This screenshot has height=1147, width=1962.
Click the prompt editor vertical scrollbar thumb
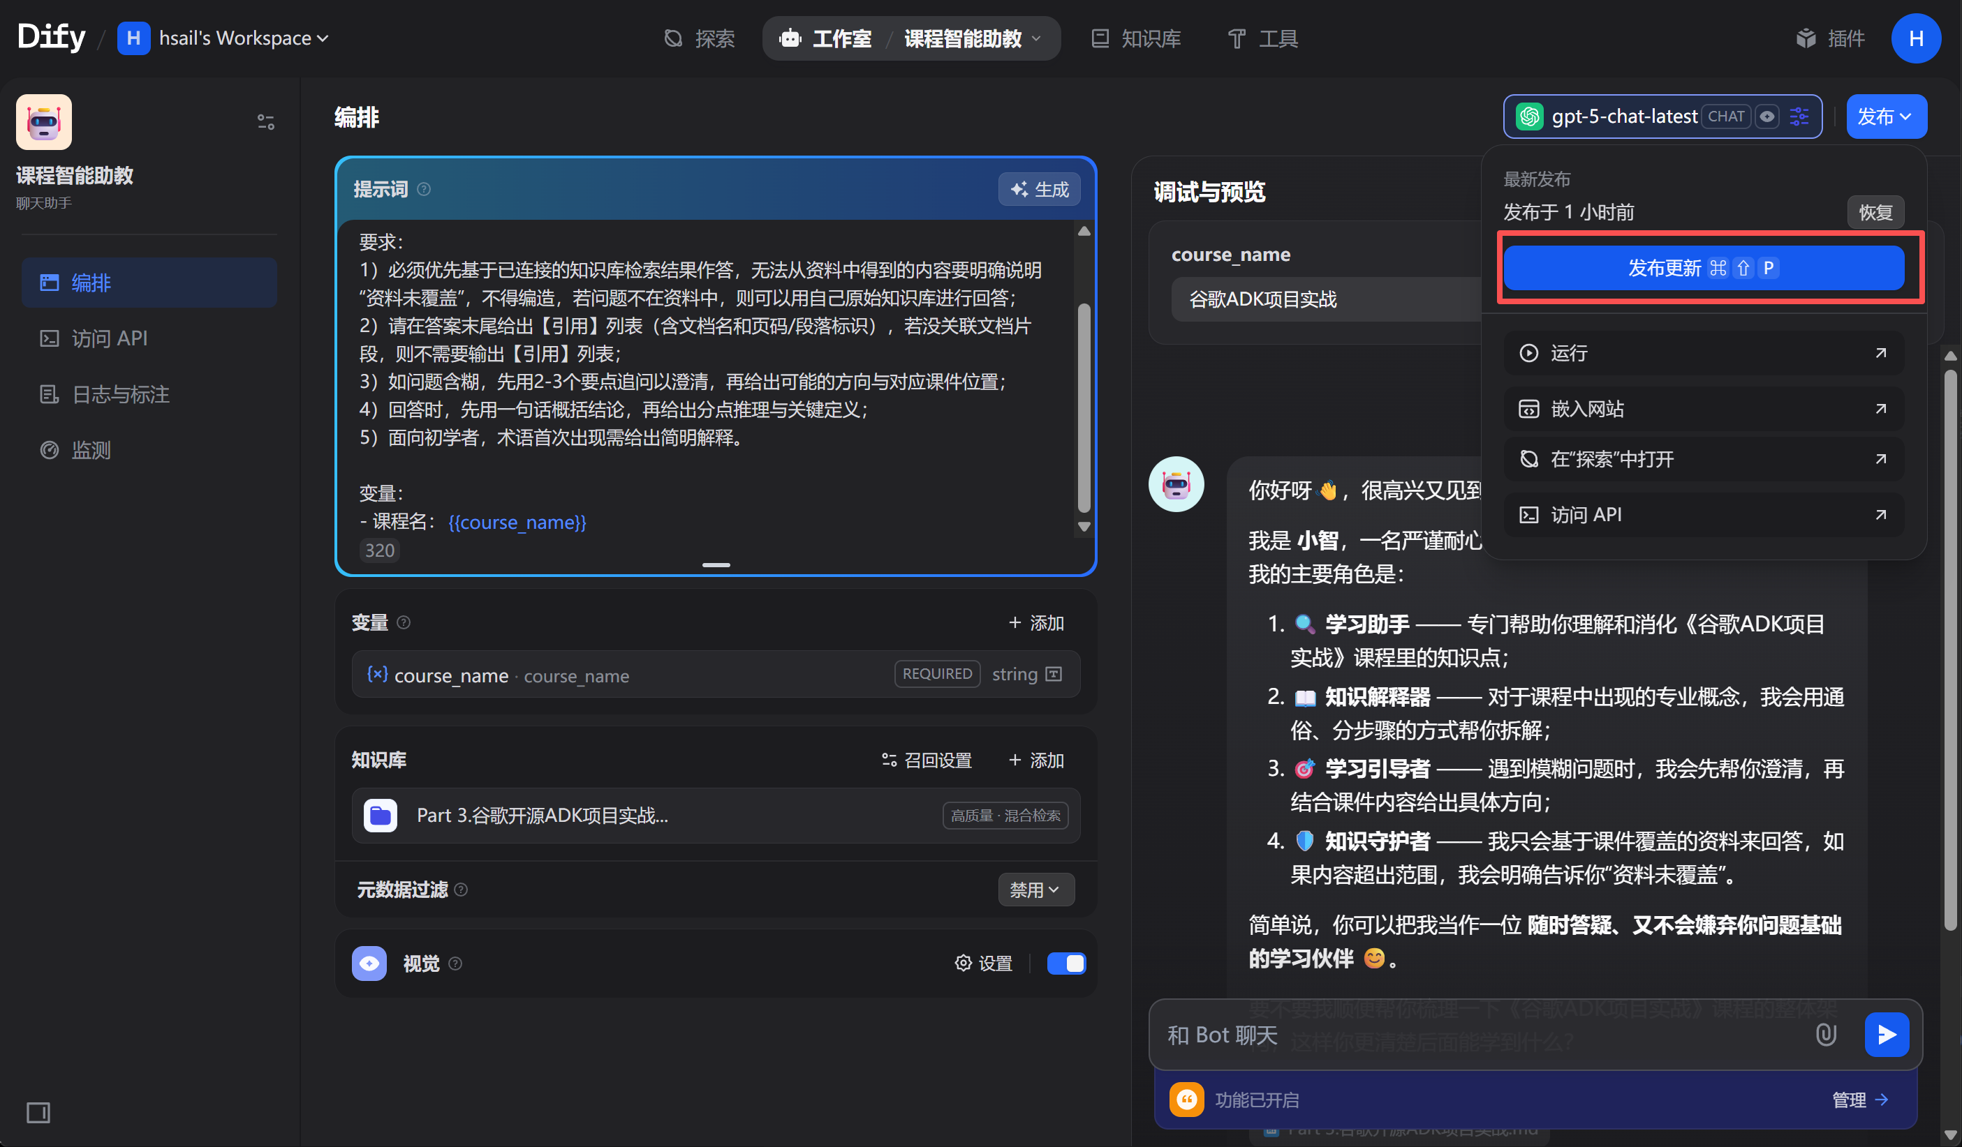coord(1083,407)
